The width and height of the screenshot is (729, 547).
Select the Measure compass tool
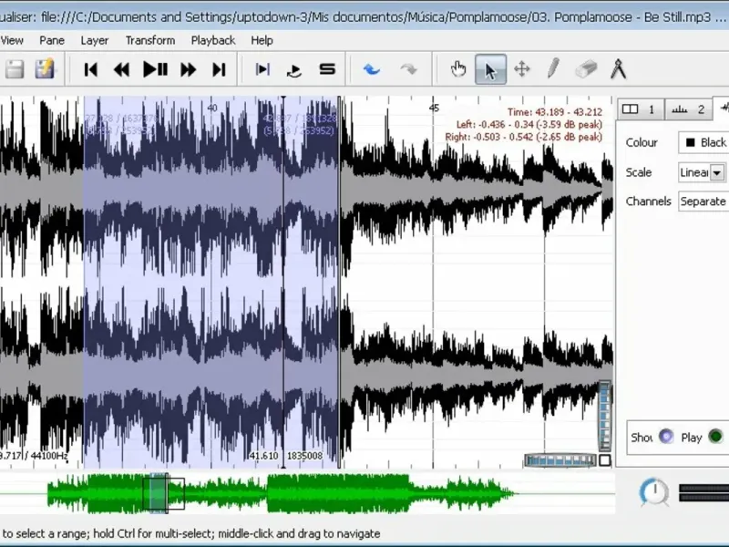618,69
